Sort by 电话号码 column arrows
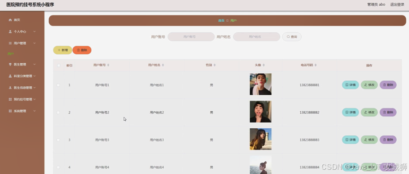409x174 pixels. (316, 65)
